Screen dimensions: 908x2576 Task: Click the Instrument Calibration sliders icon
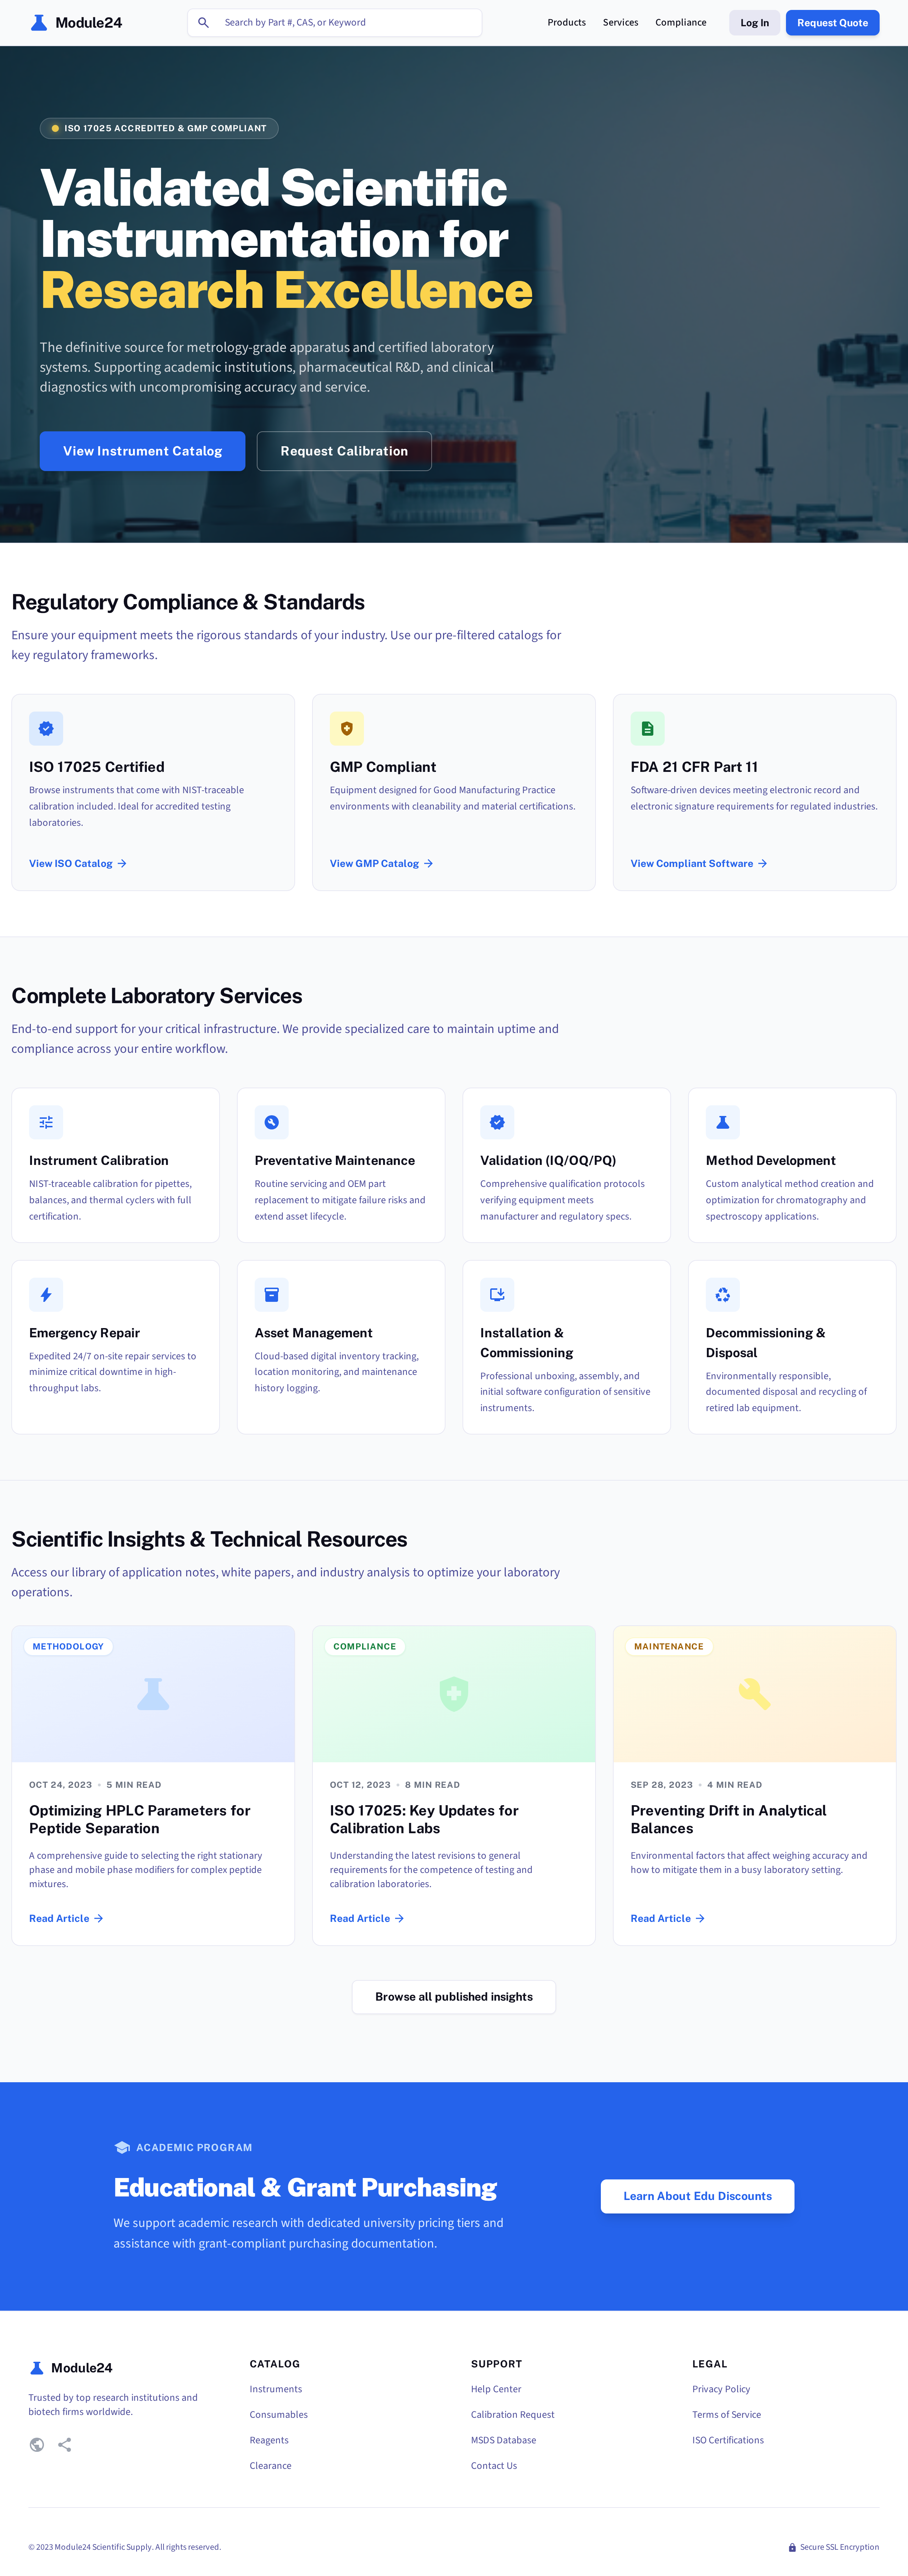point(46,1122)
